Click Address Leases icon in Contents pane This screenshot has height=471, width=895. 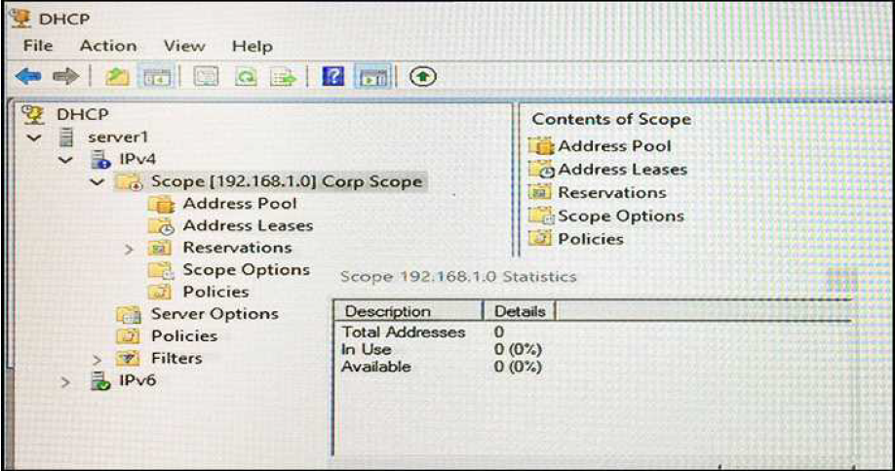click(541, 170)
